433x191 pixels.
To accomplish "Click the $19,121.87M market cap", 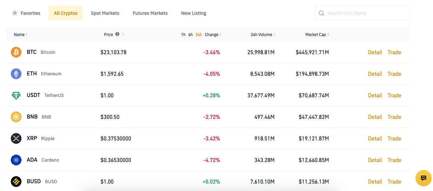I will [314, 138].
